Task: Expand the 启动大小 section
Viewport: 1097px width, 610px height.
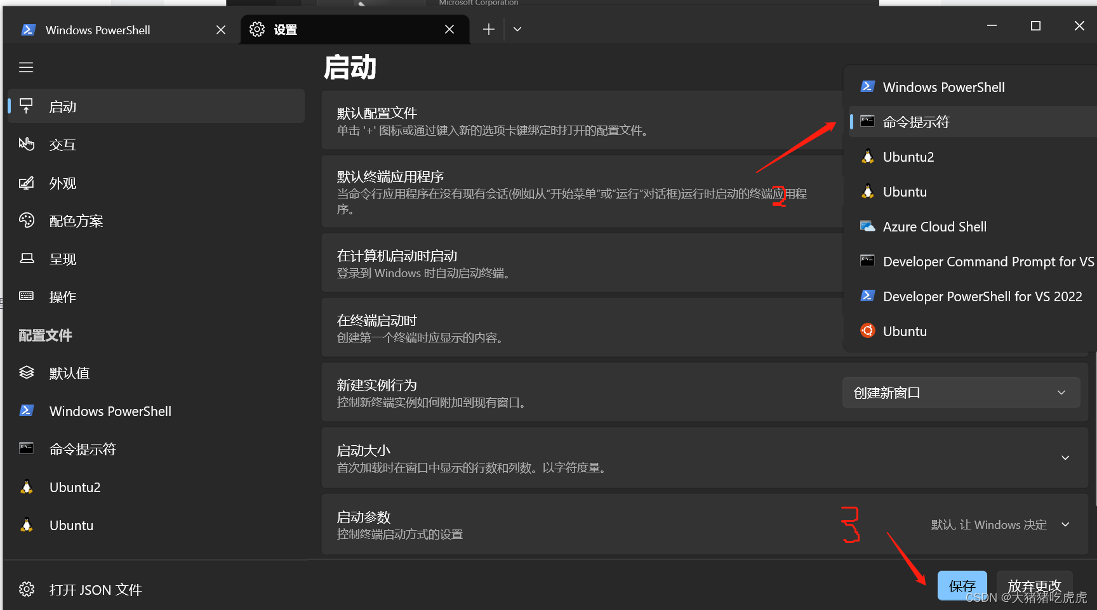Action: coord(1065,457)
